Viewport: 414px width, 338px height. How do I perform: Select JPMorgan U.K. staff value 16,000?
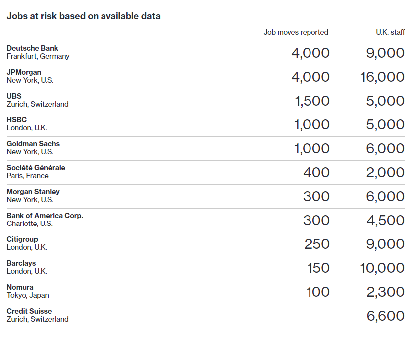(x=382, y=77)
